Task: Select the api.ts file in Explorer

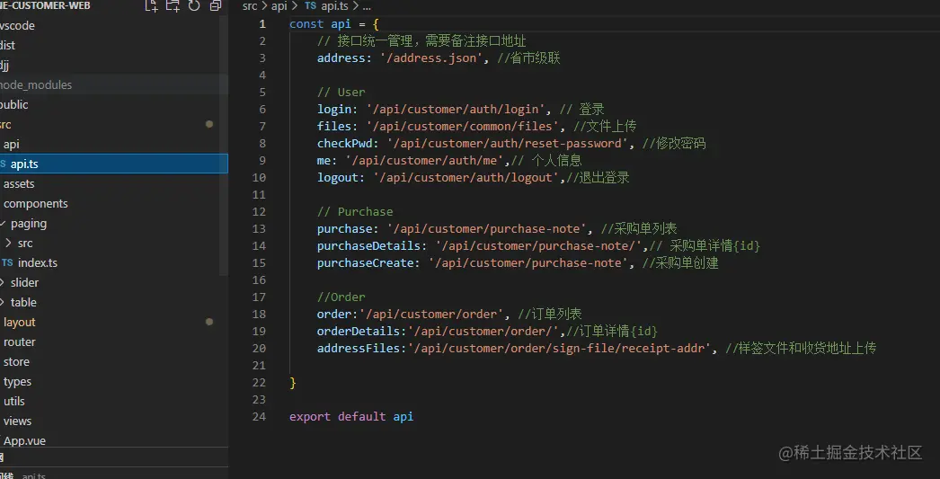Action: point(114,164)
